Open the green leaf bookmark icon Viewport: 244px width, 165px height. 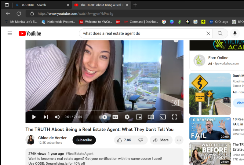(180, 22)
